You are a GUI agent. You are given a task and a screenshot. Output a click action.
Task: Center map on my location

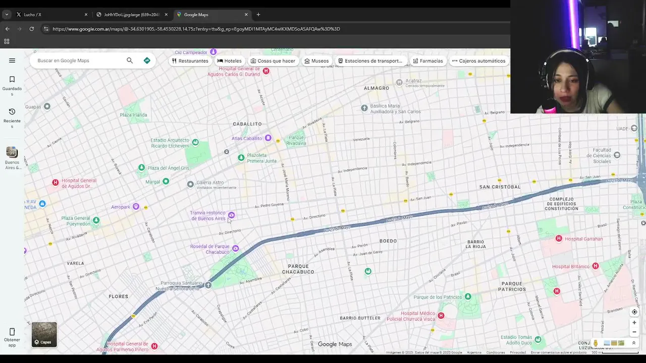pos(634,312)
